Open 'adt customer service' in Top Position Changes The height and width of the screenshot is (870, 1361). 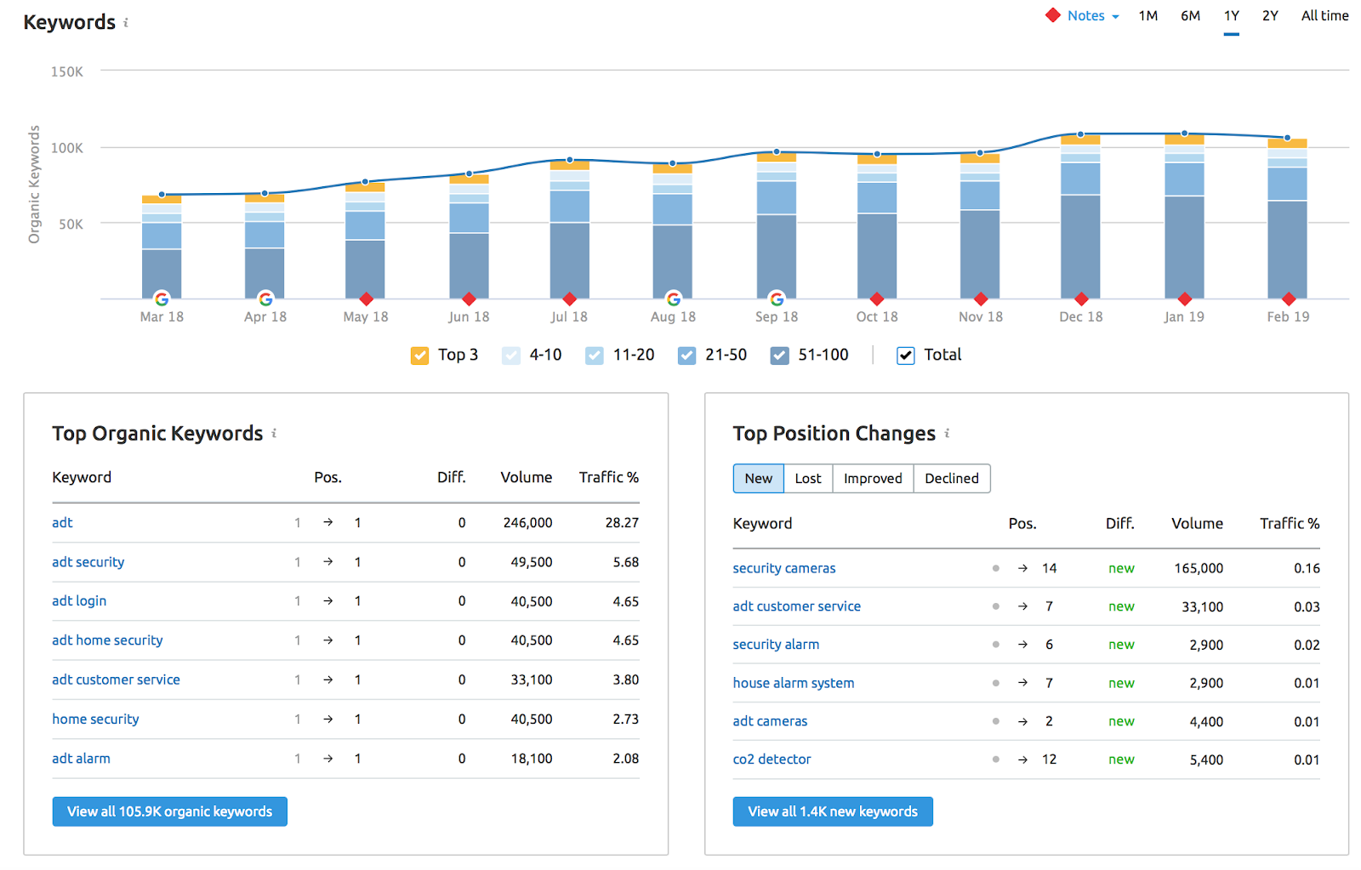(797, 606)
